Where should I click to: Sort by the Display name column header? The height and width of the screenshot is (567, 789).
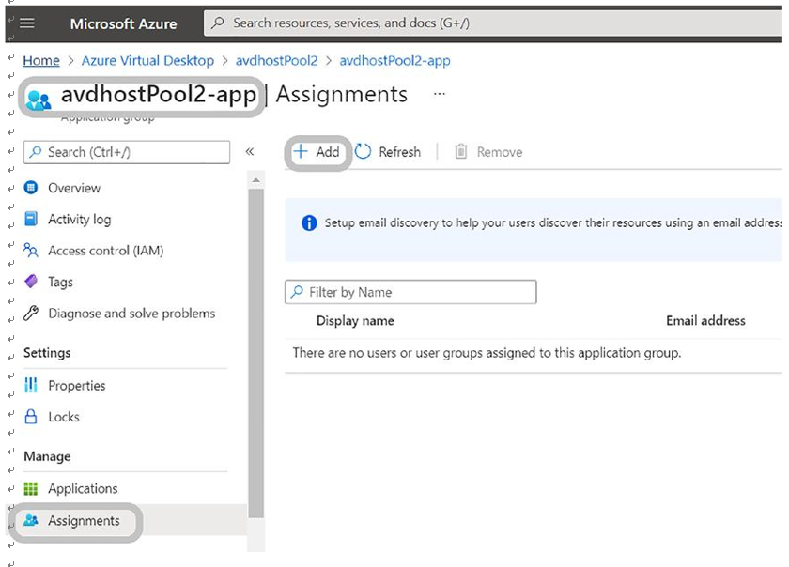(355, 321)
